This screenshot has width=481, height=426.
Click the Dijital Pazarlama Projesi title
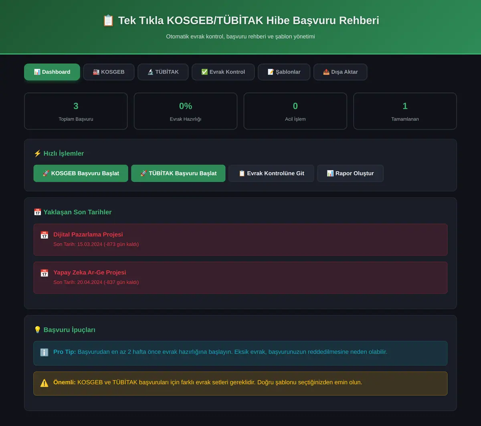coord(88,234)
